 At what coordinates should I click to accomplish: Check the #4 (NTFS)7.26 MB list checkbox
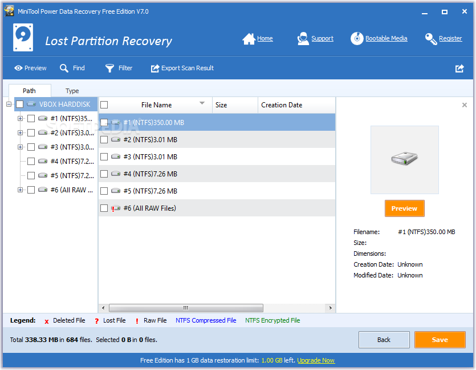coord(104,174)
